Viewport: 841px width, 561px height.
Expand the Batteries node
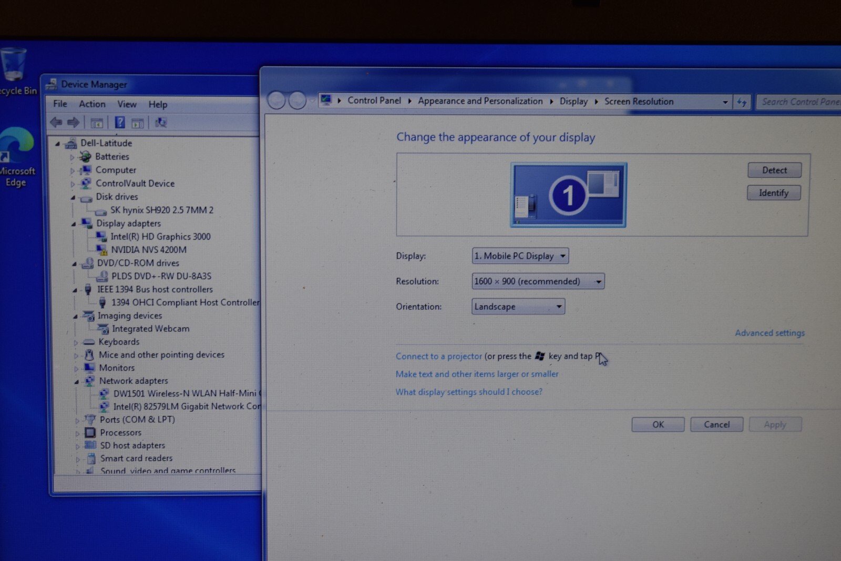[x=73, y=157]
